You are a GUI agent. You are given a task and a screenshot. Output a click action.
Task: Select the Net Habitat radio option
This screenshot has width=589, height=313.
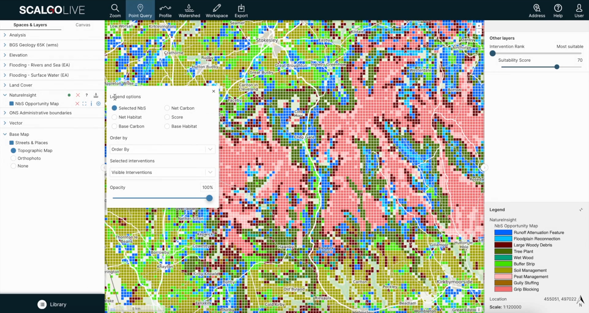tap(114, 117)
